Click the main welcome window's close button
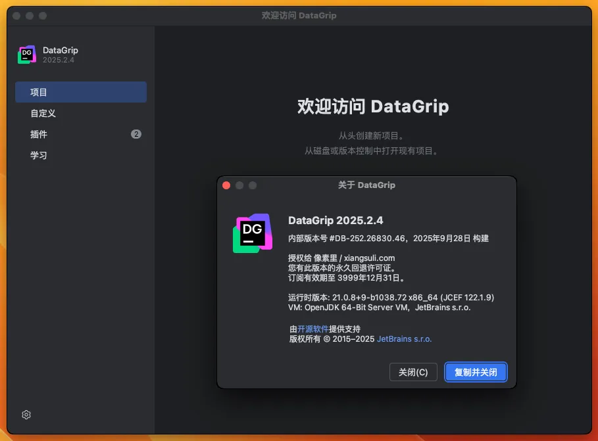The image size is (598, 441). (16, 15)
